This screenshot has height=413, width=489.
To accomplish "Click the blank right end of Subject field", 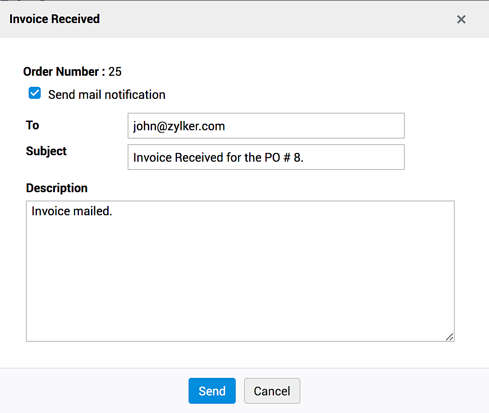I will [x=370, y=158].
